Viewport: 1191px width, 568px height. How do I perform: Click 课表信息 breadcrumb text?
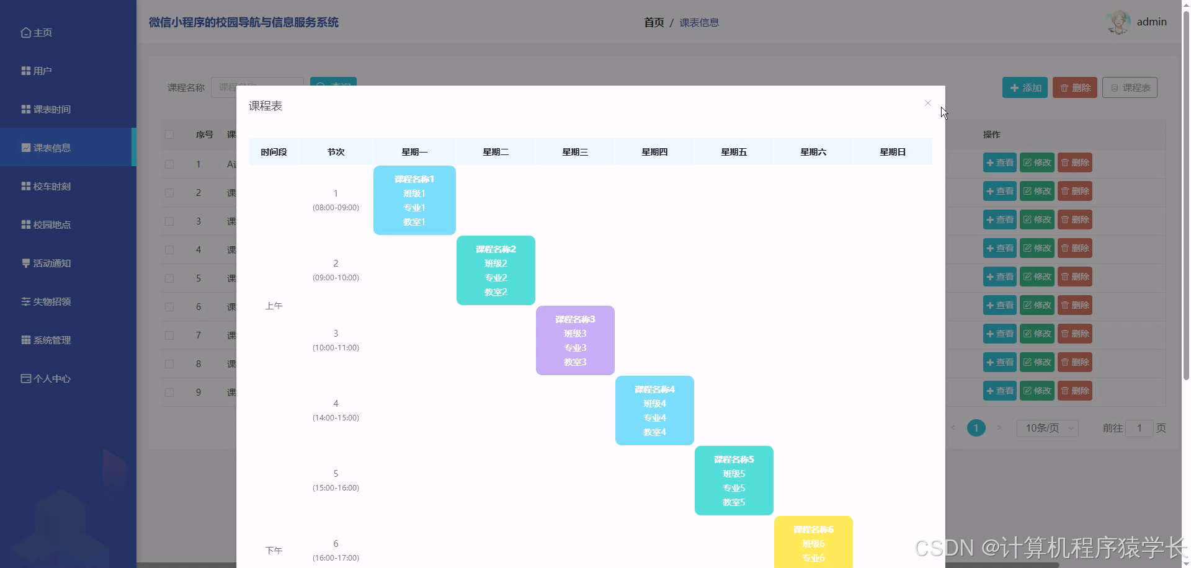pos(699,22)
